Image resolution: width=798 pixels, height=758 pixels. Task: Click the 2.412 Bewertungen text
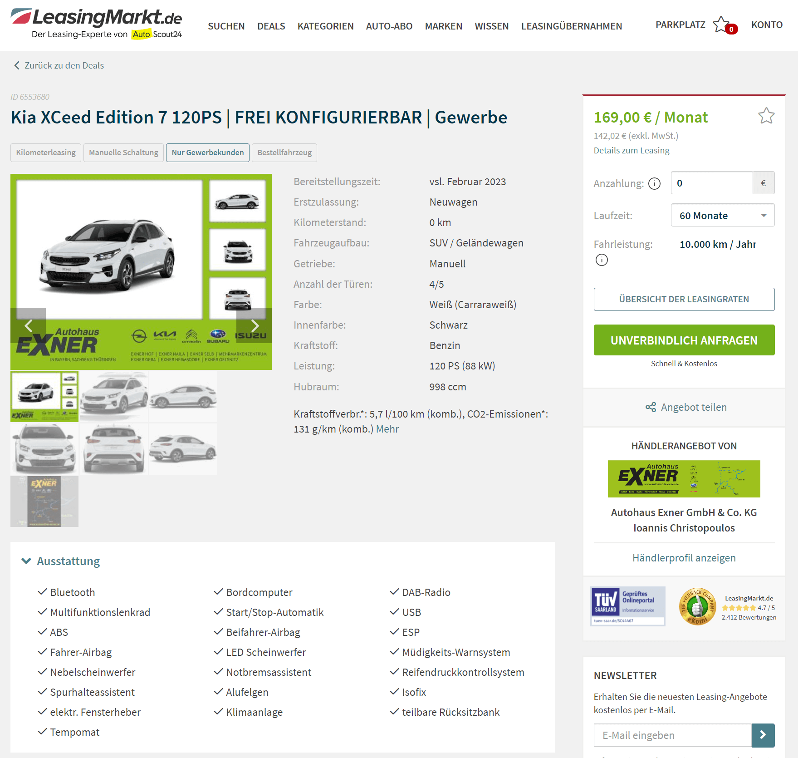click(x=749, y=617)
